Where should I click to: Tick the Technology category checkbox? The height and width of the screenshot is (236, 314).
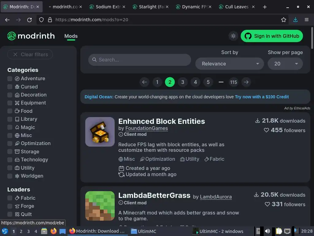click(x=10, y=160)
